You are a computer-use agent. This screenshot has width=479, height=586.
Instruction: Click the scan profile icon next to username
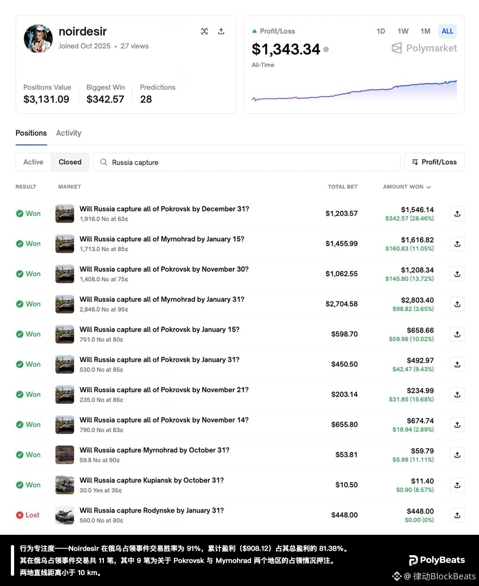click(x=204, y=31)
